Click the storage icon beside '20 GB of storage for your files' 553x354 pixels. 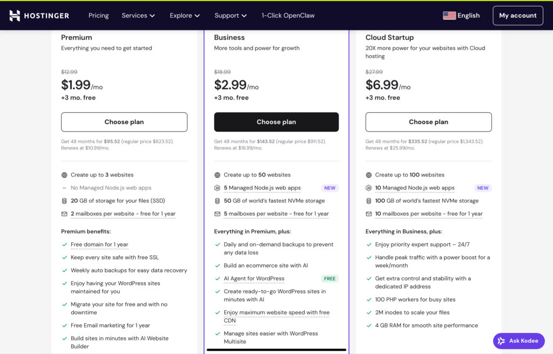pyautogui.click(x=65, y=200)
